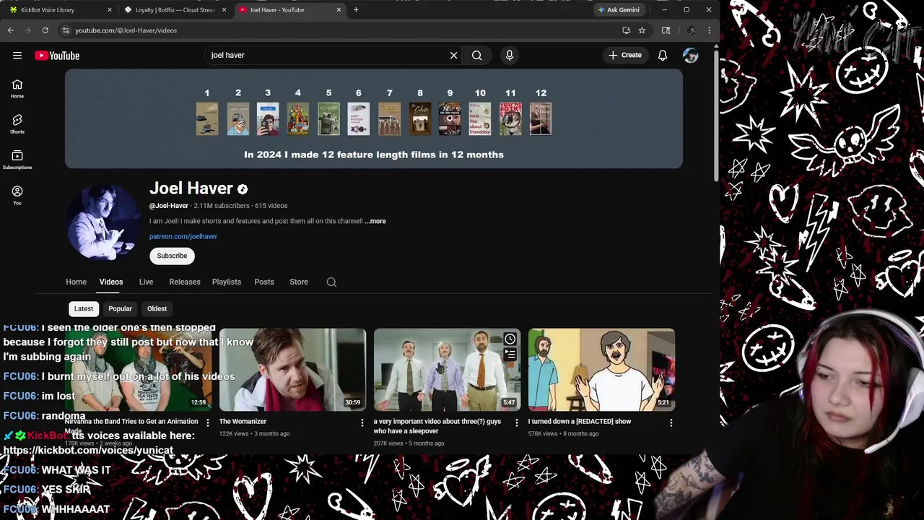View site information icon in address bar
924x520 pixels.
(65, 30)
